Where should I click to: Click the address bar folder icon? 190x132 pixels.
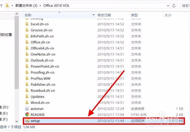[x=8, y=5]
